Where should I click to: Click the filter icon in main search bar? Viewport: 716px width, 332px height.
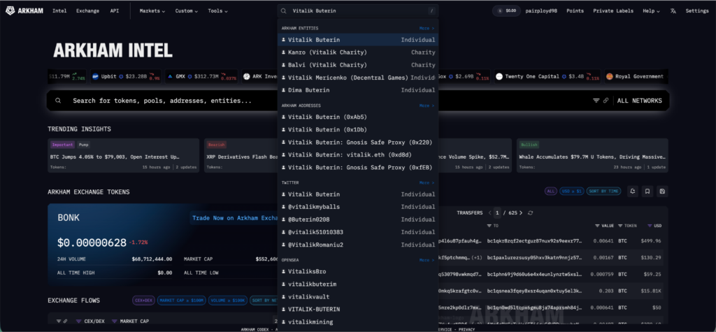[596, 101]
